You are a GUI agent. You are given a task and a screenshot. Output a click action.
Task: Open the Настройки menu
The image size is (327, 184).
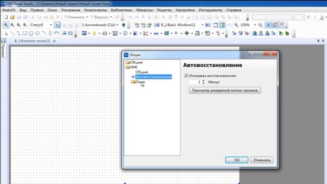point(185,10)
